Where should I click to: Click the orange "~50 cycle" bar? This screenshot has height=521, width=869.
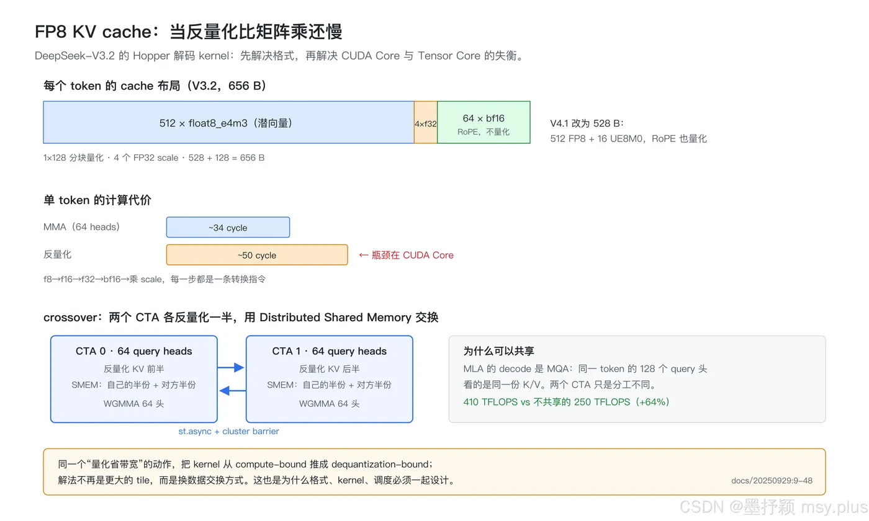pos(257,255)
